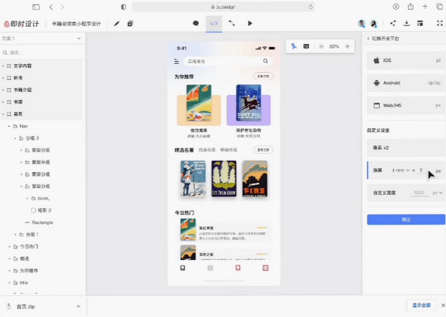Click the zoom out minus icon
Viewport: 446px width, 317px height.
[x=321, y=46]
